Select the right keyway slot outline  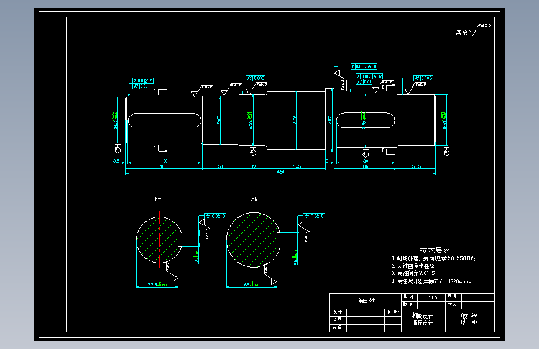click(366, 120)
